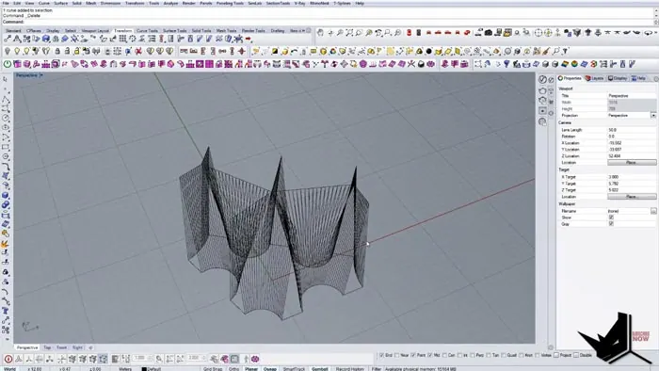Image resolution: width=659 pixels, height=371 pixels.
Task: Click the black camera icon in top toolbar
Action: (489, 32)
